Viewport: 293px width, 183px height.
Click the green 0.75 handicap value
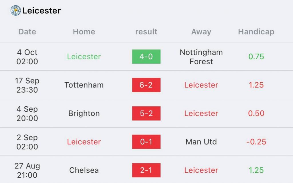pyautogui.click(x=256, y=57)
